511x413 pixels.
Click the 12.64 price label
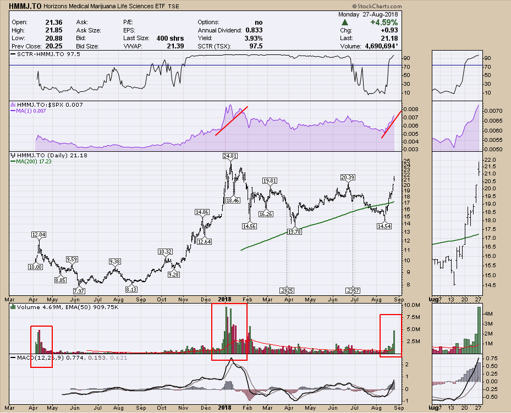point(204,241)
